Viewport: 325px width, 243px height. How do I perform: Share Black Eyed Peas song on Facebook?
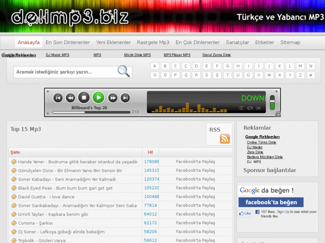tap(195, 188)
